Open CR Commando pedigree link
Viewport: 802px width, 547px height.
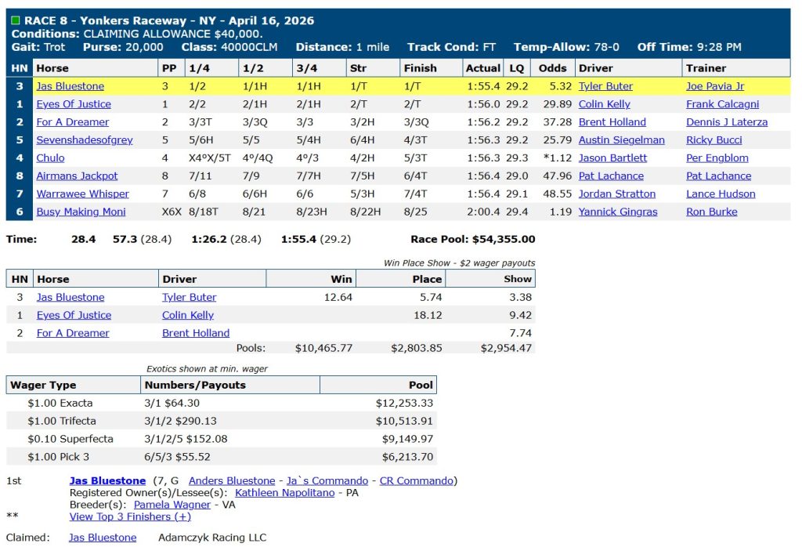[x=416, y=480]
